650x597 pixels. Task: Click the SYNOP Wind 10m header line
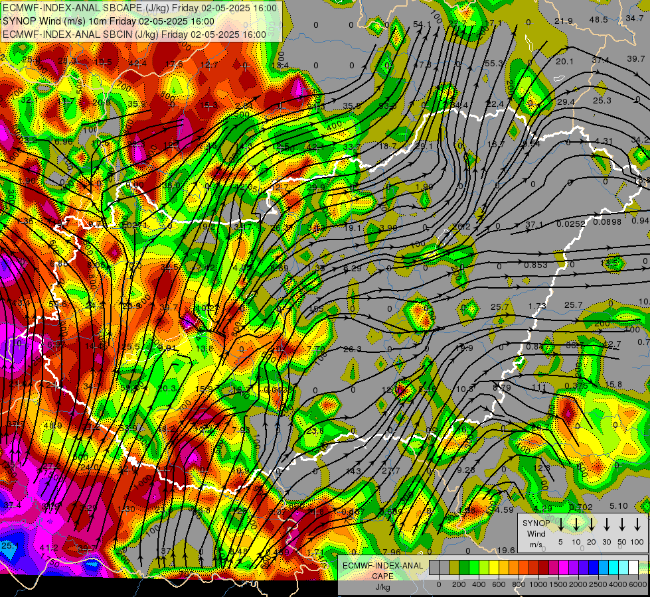click(109, 21)
